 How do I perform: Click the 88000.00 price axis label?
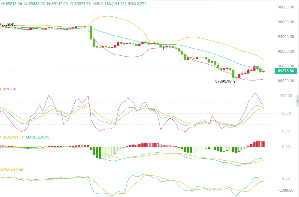[x=286, y=81]
